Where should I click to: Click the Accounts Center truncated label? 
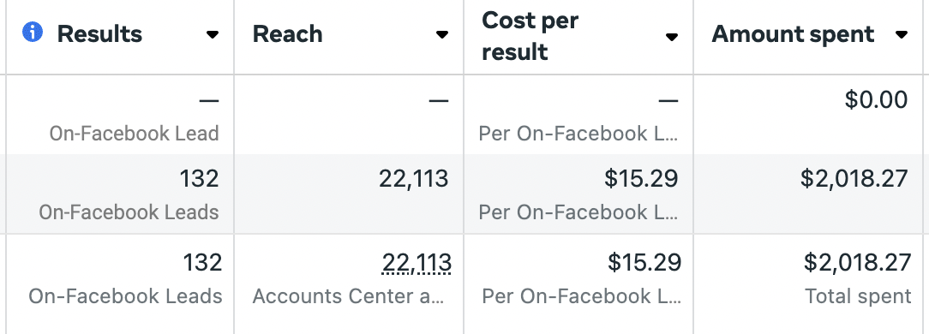[348, 295]
